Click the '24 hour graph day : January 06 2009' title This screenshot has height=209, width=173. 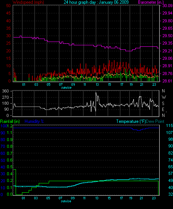[96, 2]
